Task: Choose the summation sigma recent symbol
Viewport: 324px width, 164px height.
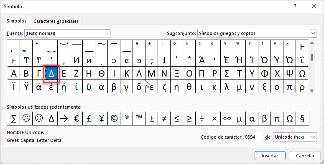Action: (x=14, y=118)
